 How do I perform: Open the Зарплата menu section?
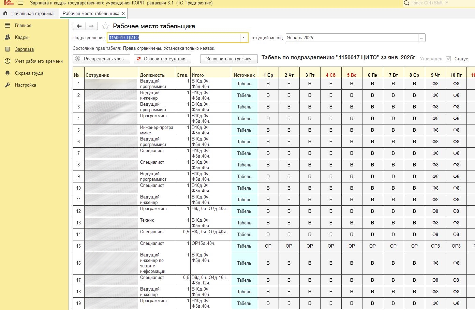pyautogui.click(x=24, y=49)
